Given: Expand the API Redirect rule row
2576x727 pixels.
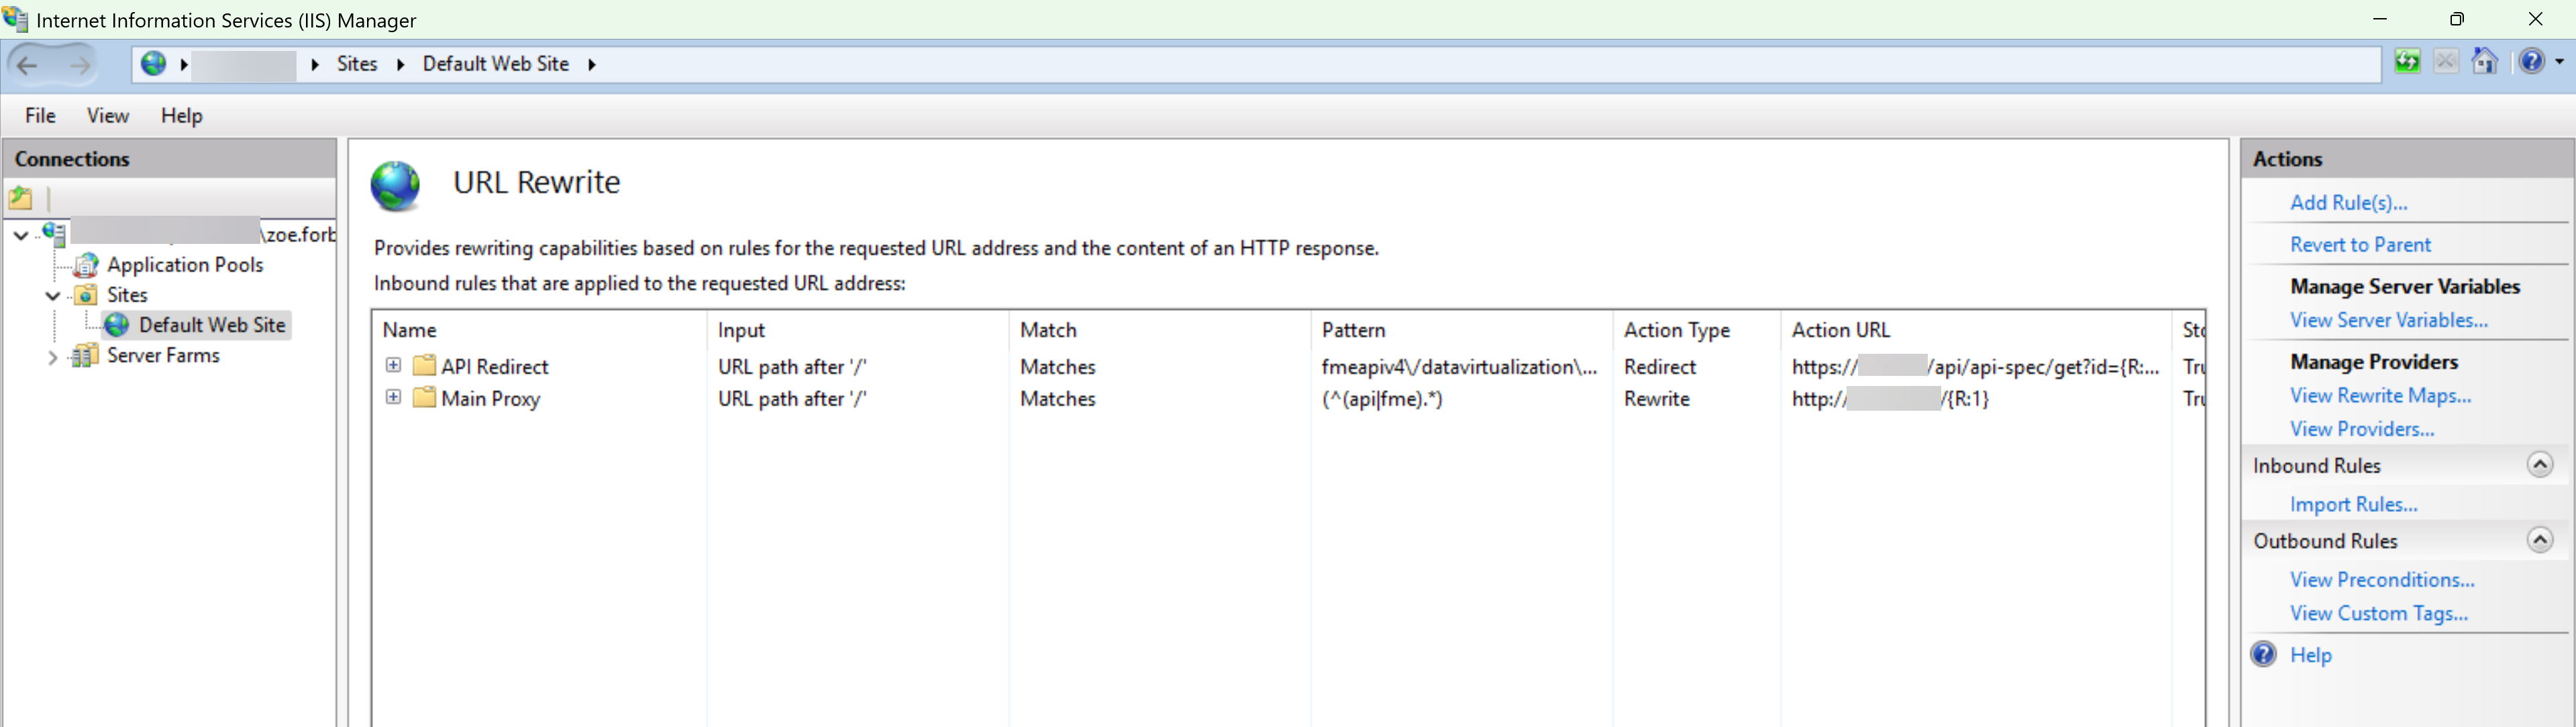Looking at the screenshot, I should [x=394, y=365].
